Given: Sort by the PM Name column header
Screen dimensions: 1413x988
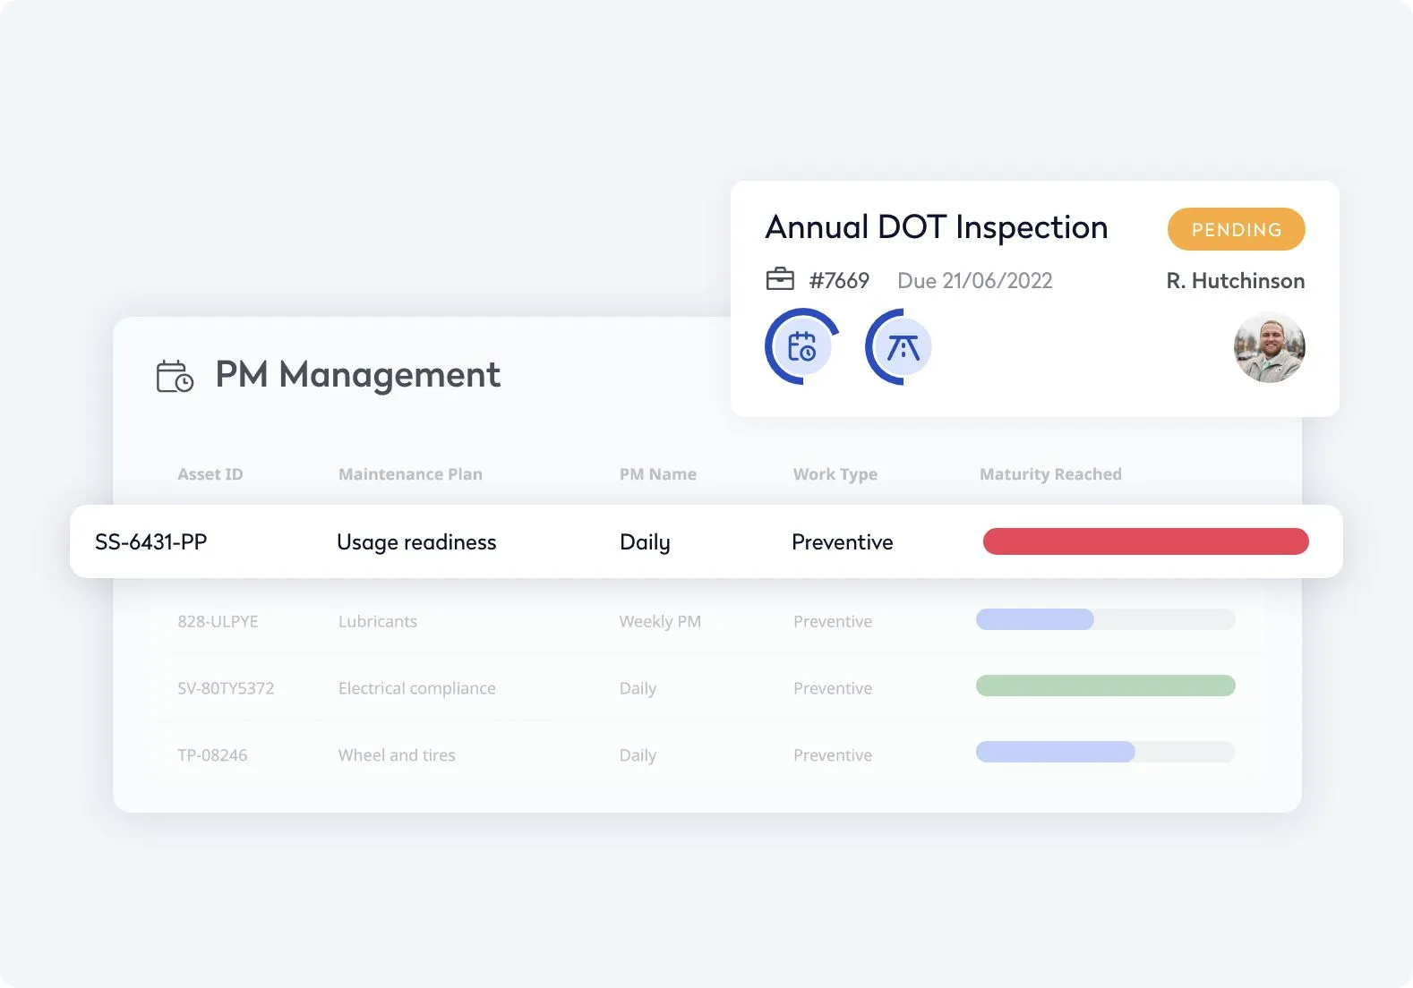Looking at the screenshot, I should tap(658, 474).
